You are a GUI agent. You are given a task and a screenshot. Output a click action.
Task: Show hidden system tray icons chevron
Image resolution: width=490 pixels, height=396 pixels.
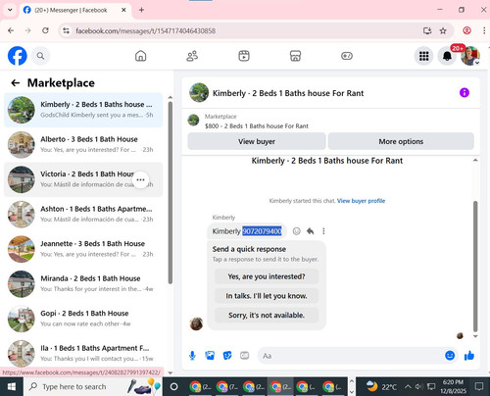tap(408, 387)
